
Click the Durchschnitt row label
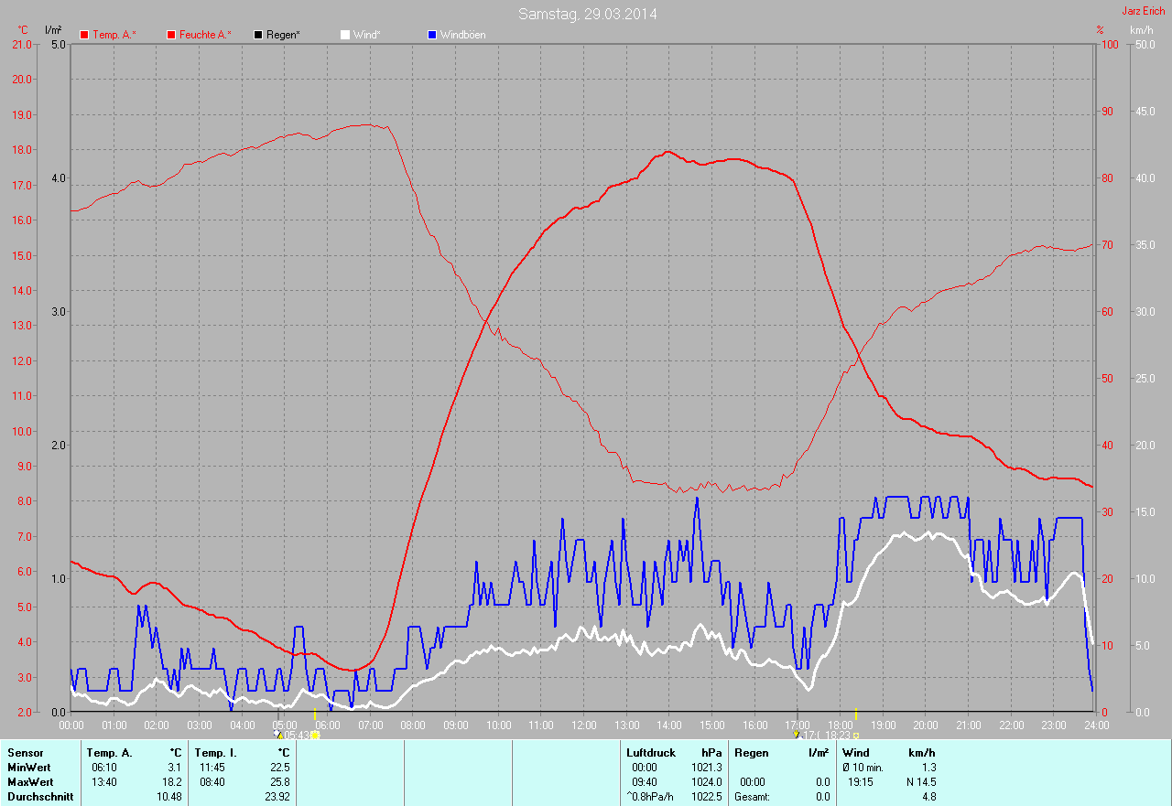point(39,797)
